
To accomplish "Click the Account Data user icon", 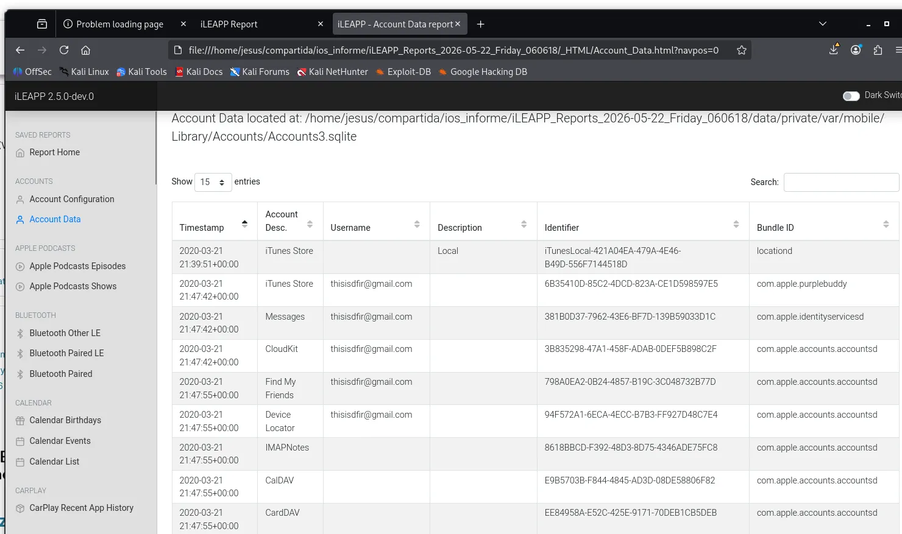I will 20,220.
